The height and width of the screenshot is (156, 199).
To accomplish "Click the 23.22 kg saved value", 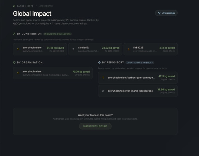I will 111,48.
